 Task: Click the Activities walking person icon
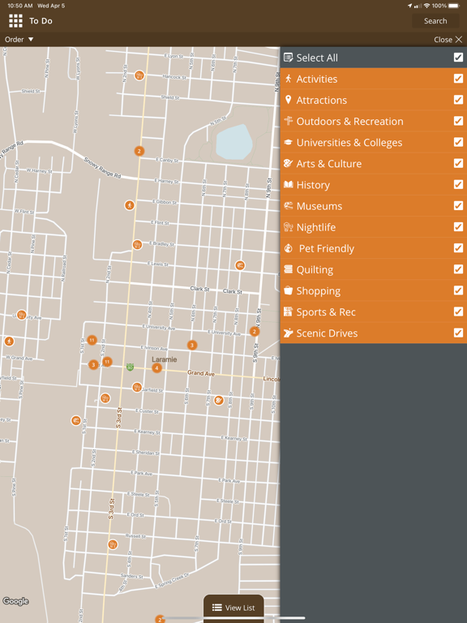point(289,79)
